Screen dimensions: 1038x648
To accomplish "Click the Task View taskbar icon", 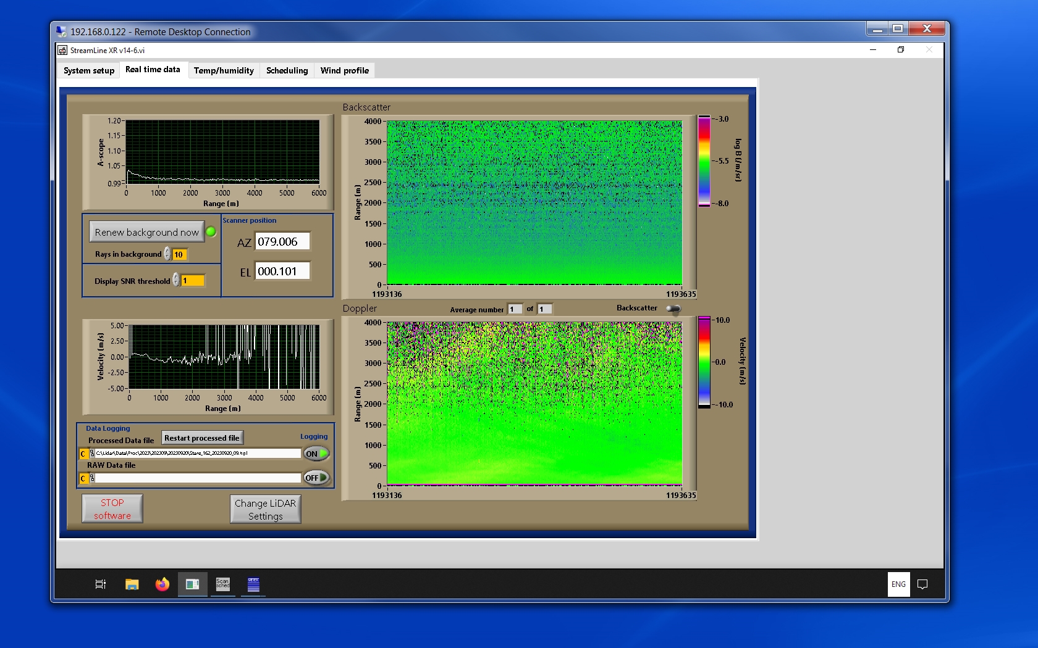I will pos(101,584).
